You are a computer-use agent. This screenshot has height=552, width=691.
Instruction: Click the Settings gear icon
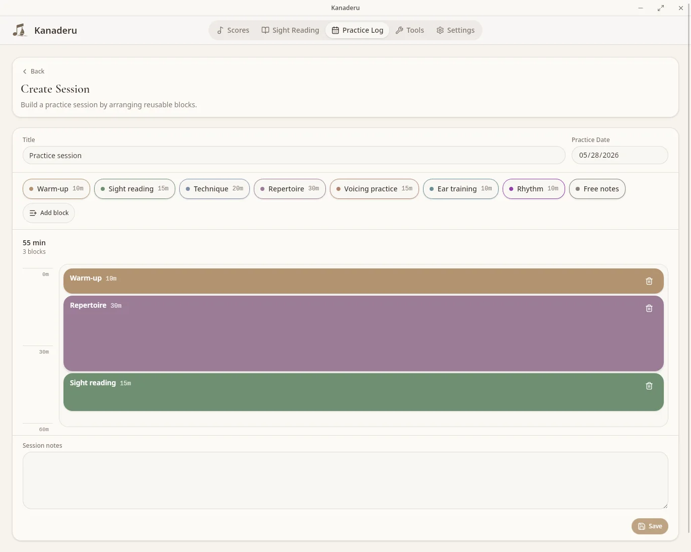pyautogui.click(x=440, y=30)
